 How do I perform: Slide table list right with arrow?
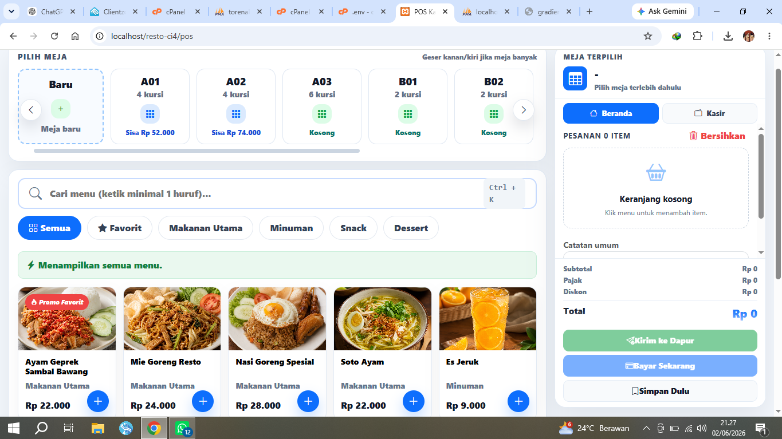(524, 109)
